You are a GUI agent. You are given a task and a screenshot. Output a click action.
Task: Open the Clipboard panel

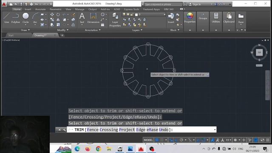tap(229, 18)
